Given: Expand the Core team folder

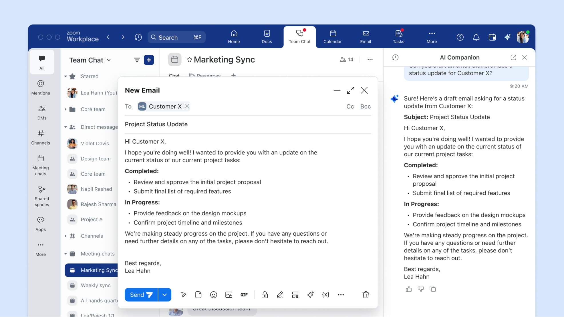Looking at the screenshot, I should click(65, 109).
